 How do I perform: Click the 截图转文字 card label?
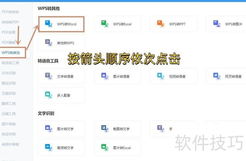tap(121, 129)
